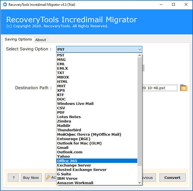The width and height of the screenshot is (193, 191).
Task: Open the About tab
Action: [x=41, y=40]
